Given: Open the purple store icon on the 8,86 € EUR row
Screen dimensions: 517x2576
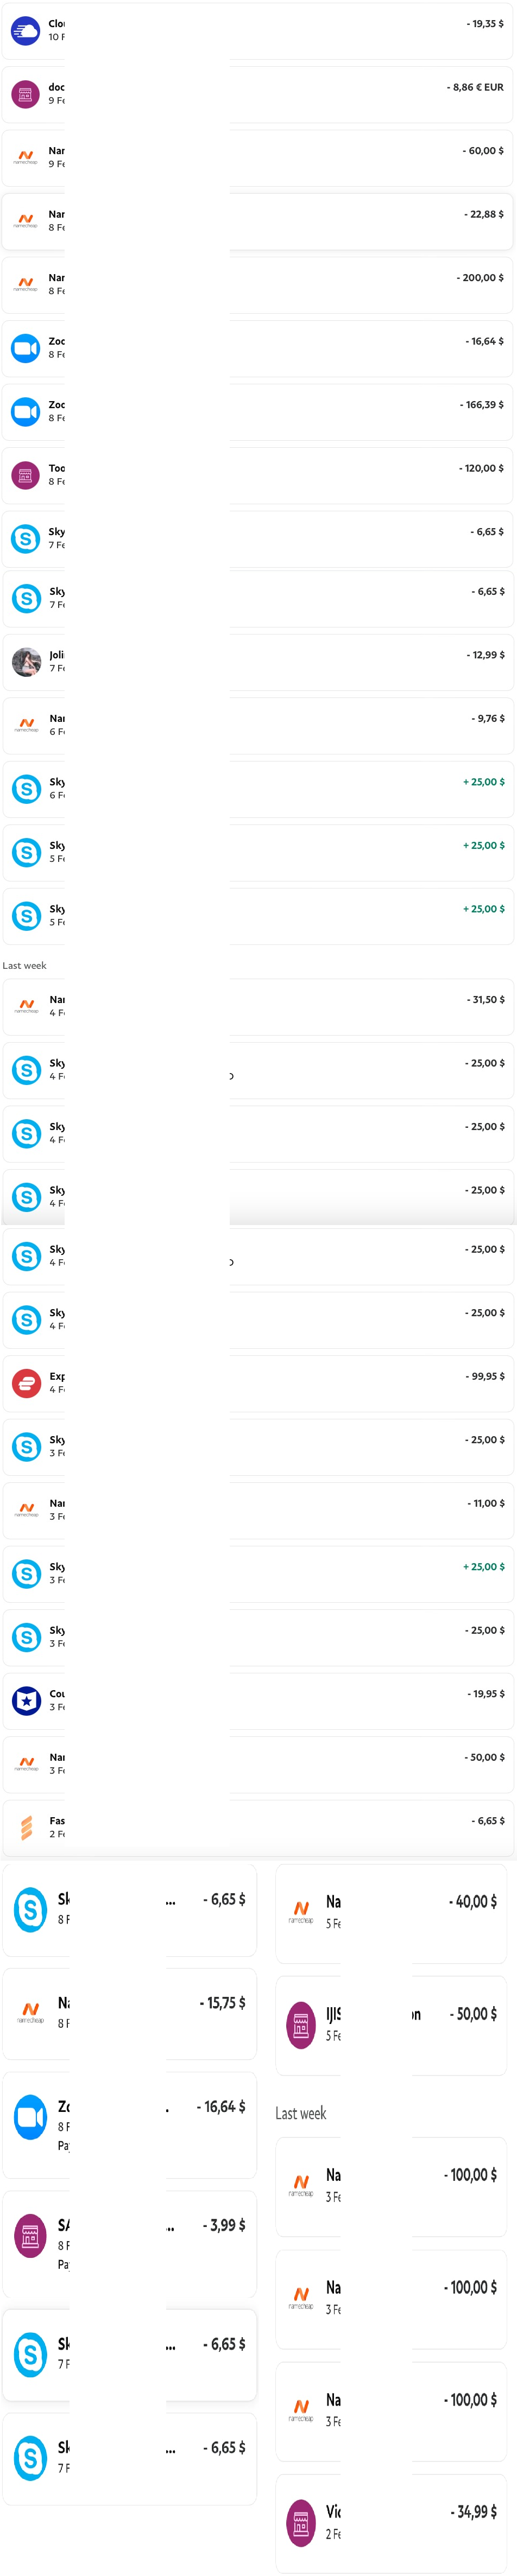Looking at the screenshot, I should click(25, 94).
